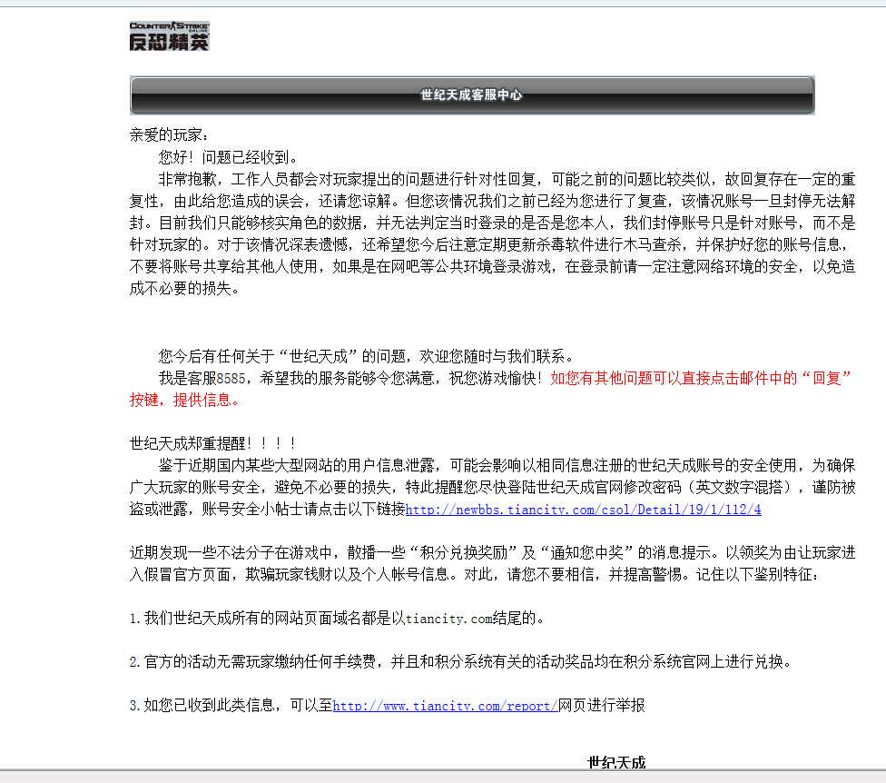Click the Counter-Strike Online 反恐精英 logo
This screenshot has height=783, width=886.
tap(170, 36)
